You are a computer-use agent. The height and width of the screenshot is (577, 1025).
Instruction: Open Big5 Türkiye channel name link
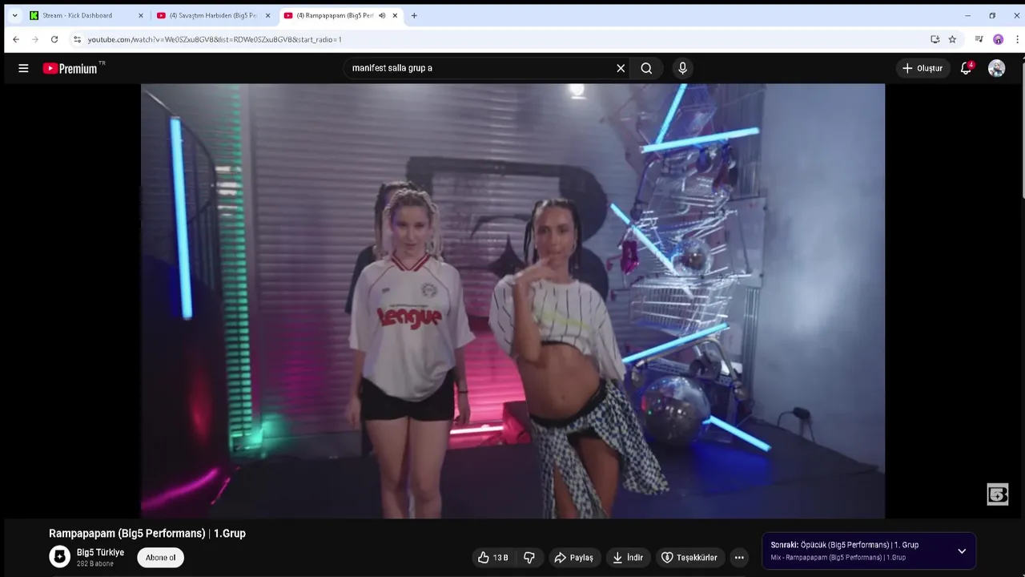100,553
